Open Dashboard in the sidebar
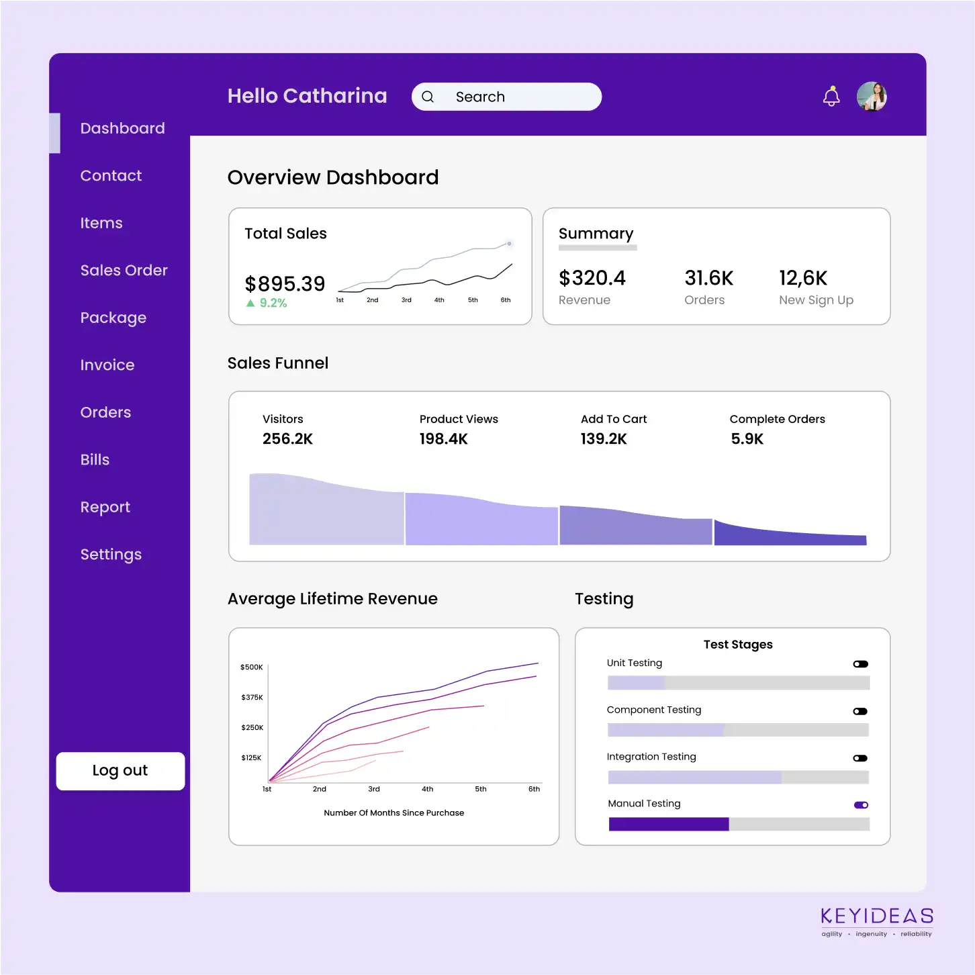This screenshot has width=975, height=975. (x=122, y=128)
